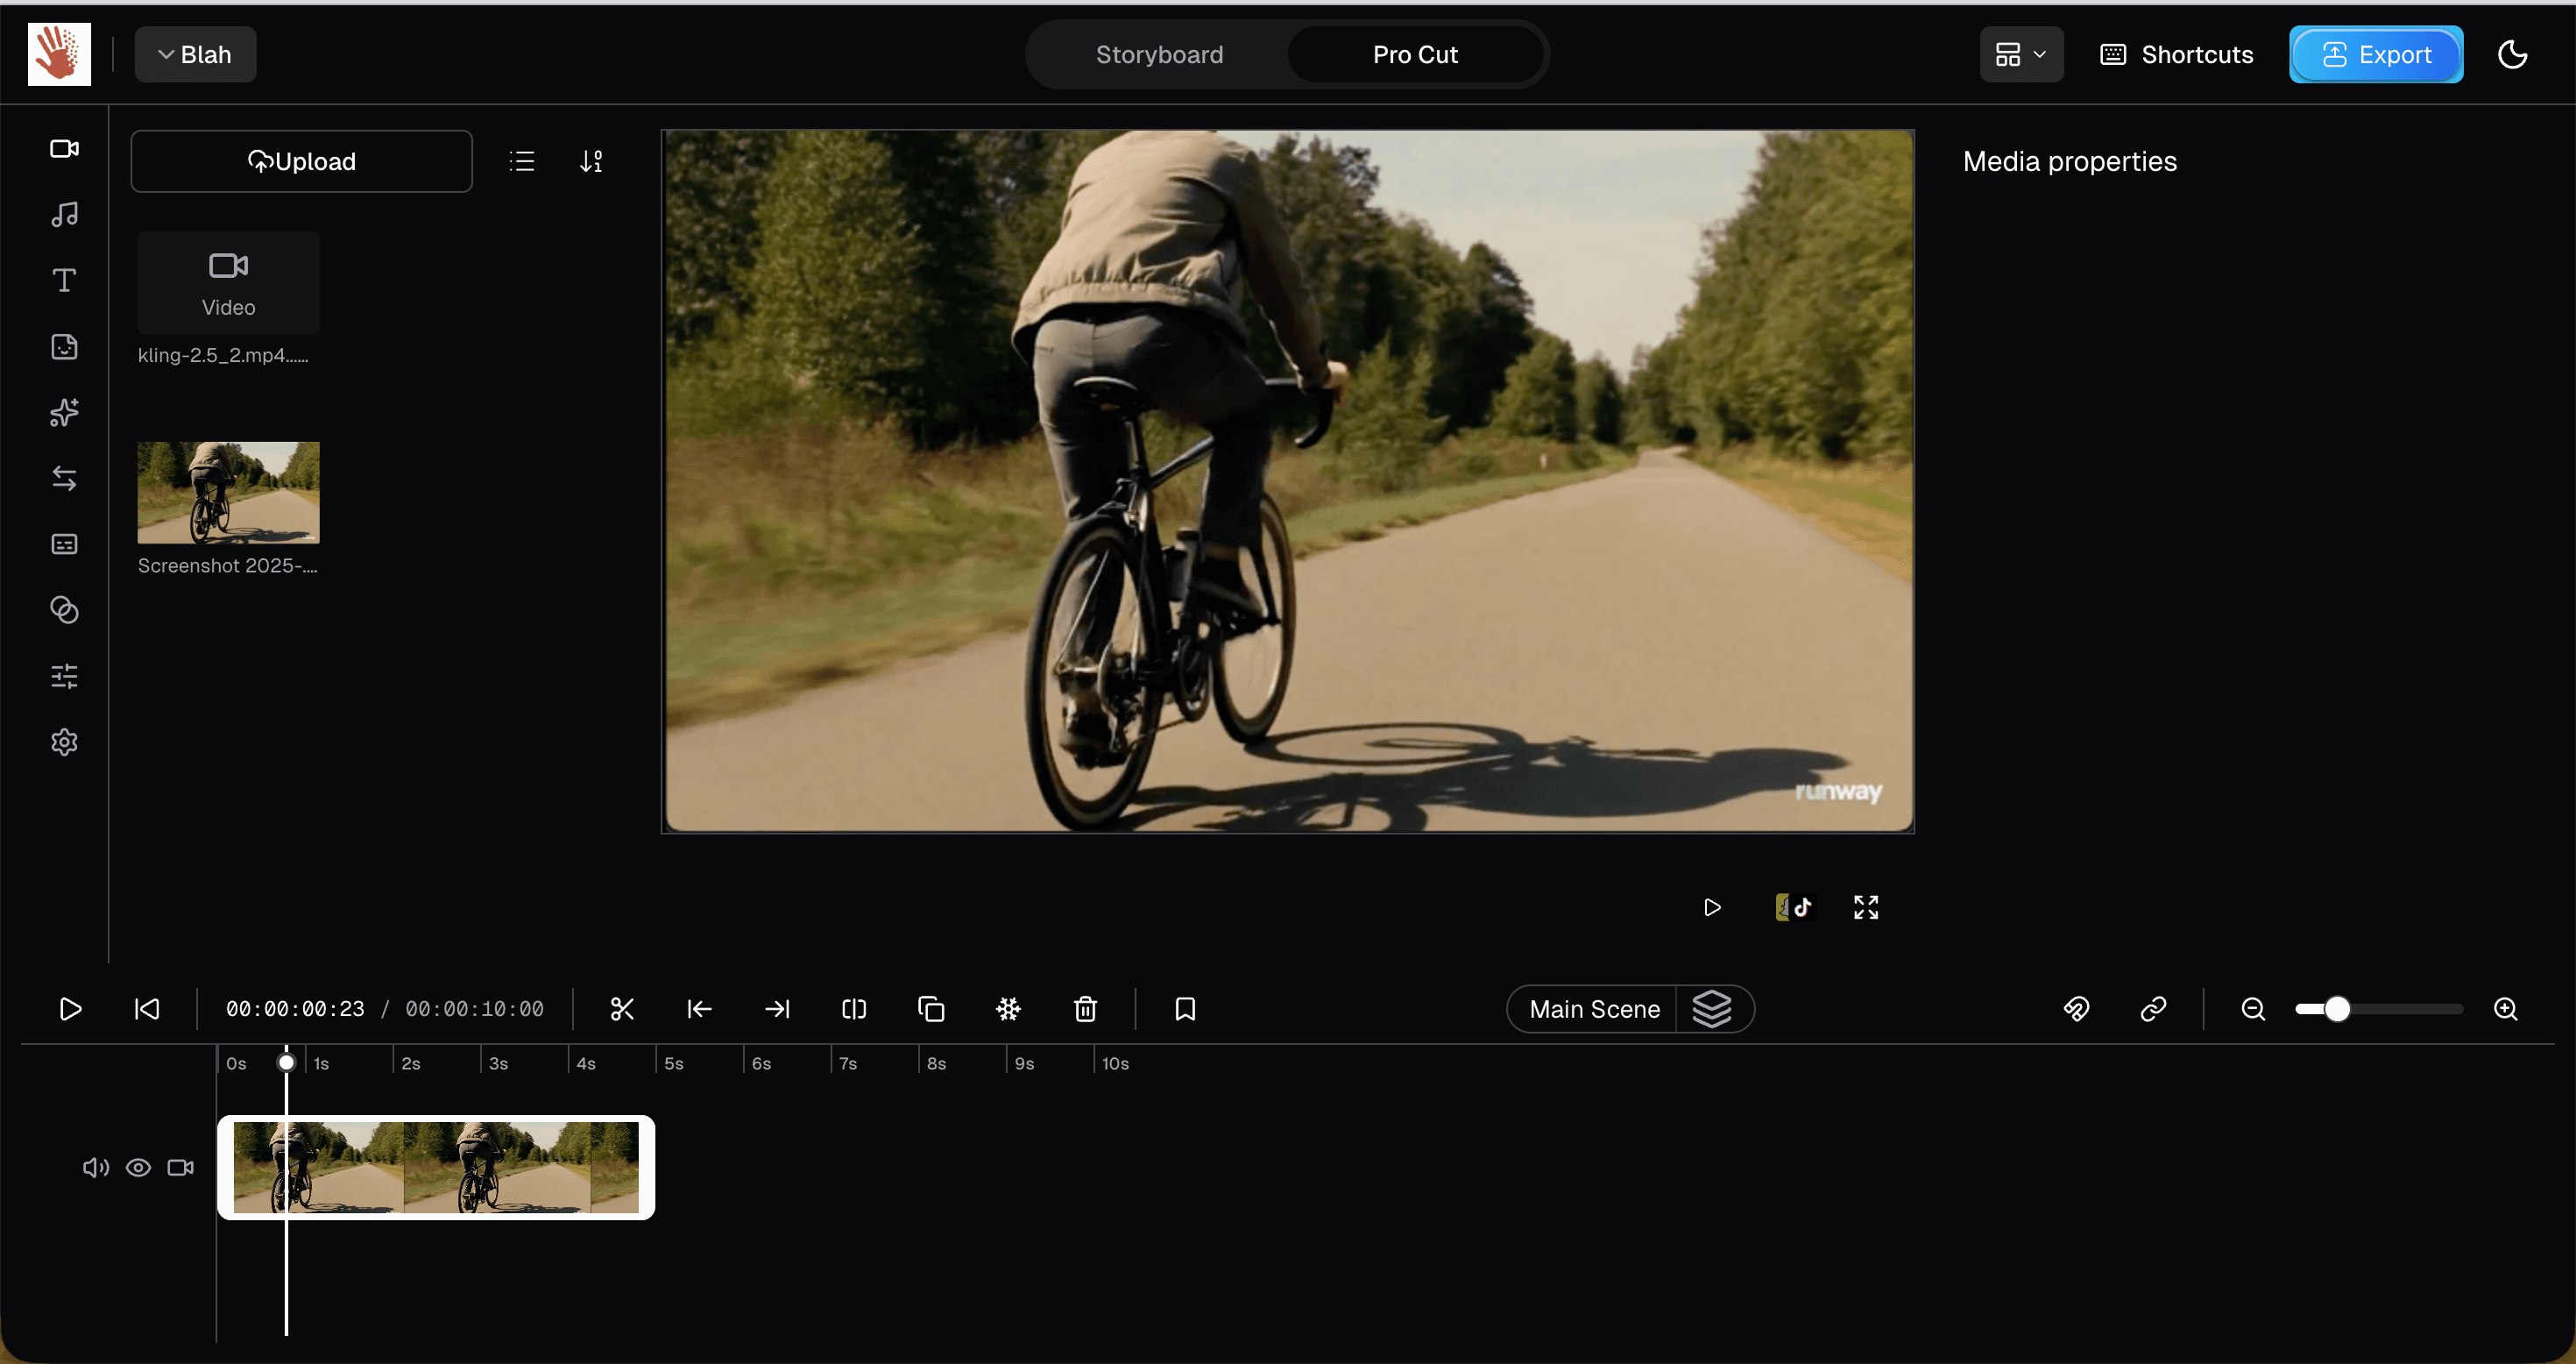Screen dimensions: 2576x1364
Task: Click the duplicate clip icon
Action: [930, 1009]
